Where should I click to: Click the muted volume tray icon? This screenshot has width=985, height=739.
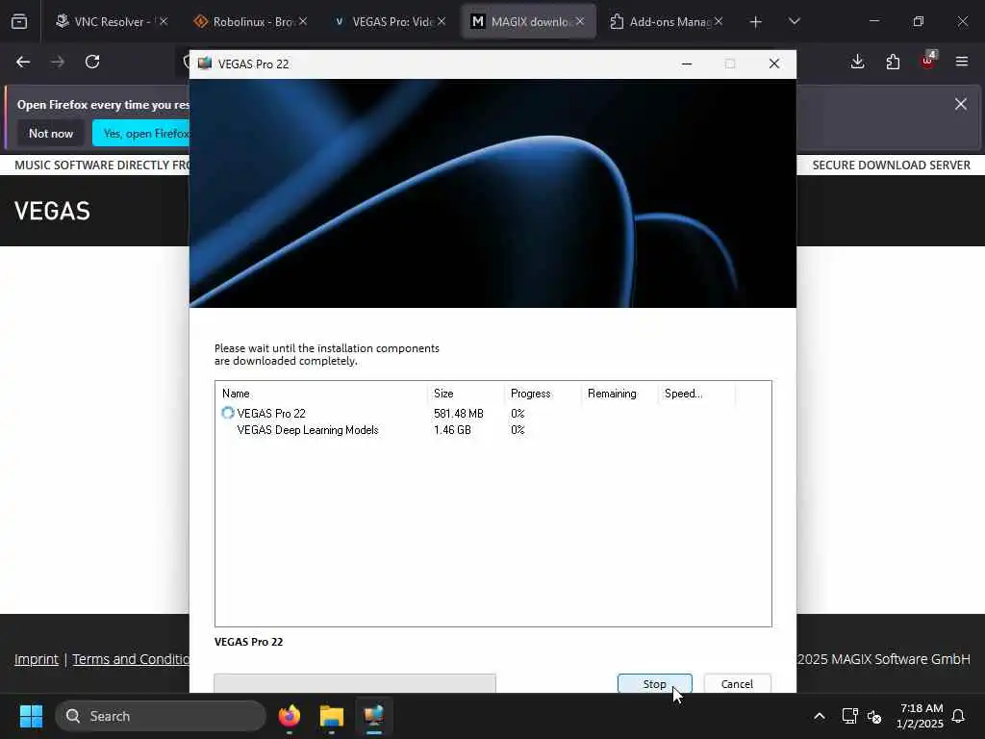click(x=873, y=716)
